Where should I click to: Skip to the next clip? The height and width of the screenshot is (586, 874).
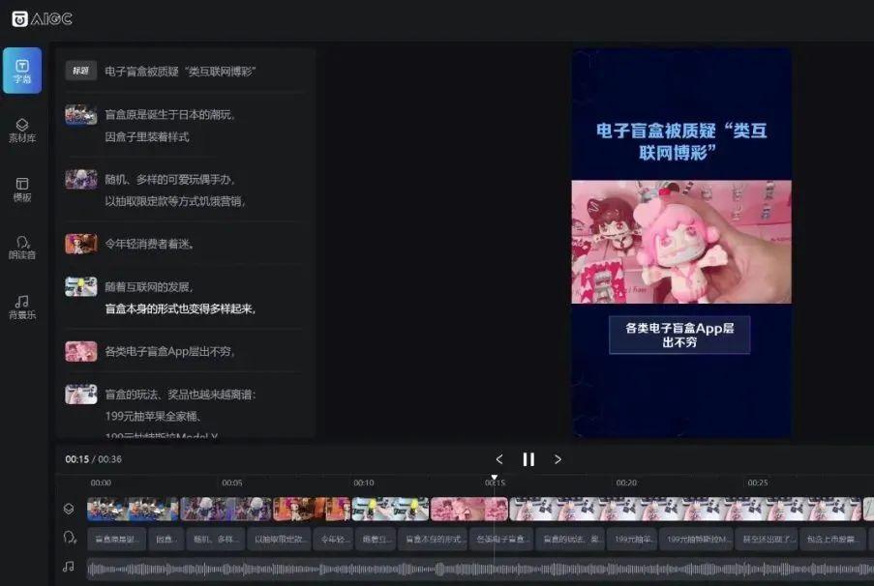[x=558, y=459]
